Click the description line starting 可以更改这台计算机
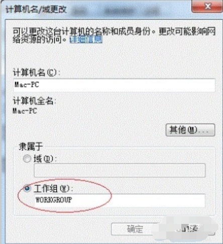Image resolution: width=223 pixels, height=244 pixels. point(114,31)
